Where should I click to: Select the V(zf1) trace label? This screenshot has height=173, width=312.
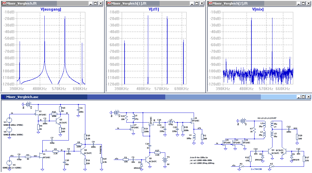coord(154,9)
